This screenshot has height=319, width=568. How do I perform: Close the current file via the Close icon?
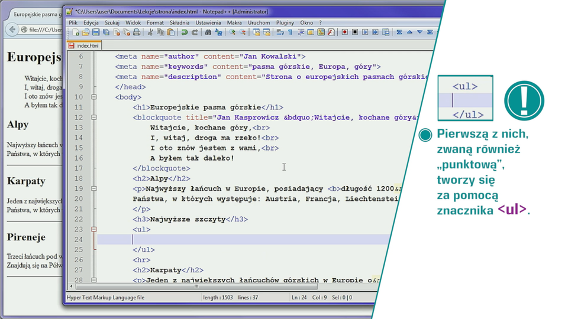point(117,32)
